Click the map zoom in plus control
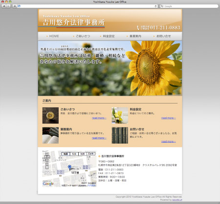Screen dimensions: 220x204 pos(47,164)
